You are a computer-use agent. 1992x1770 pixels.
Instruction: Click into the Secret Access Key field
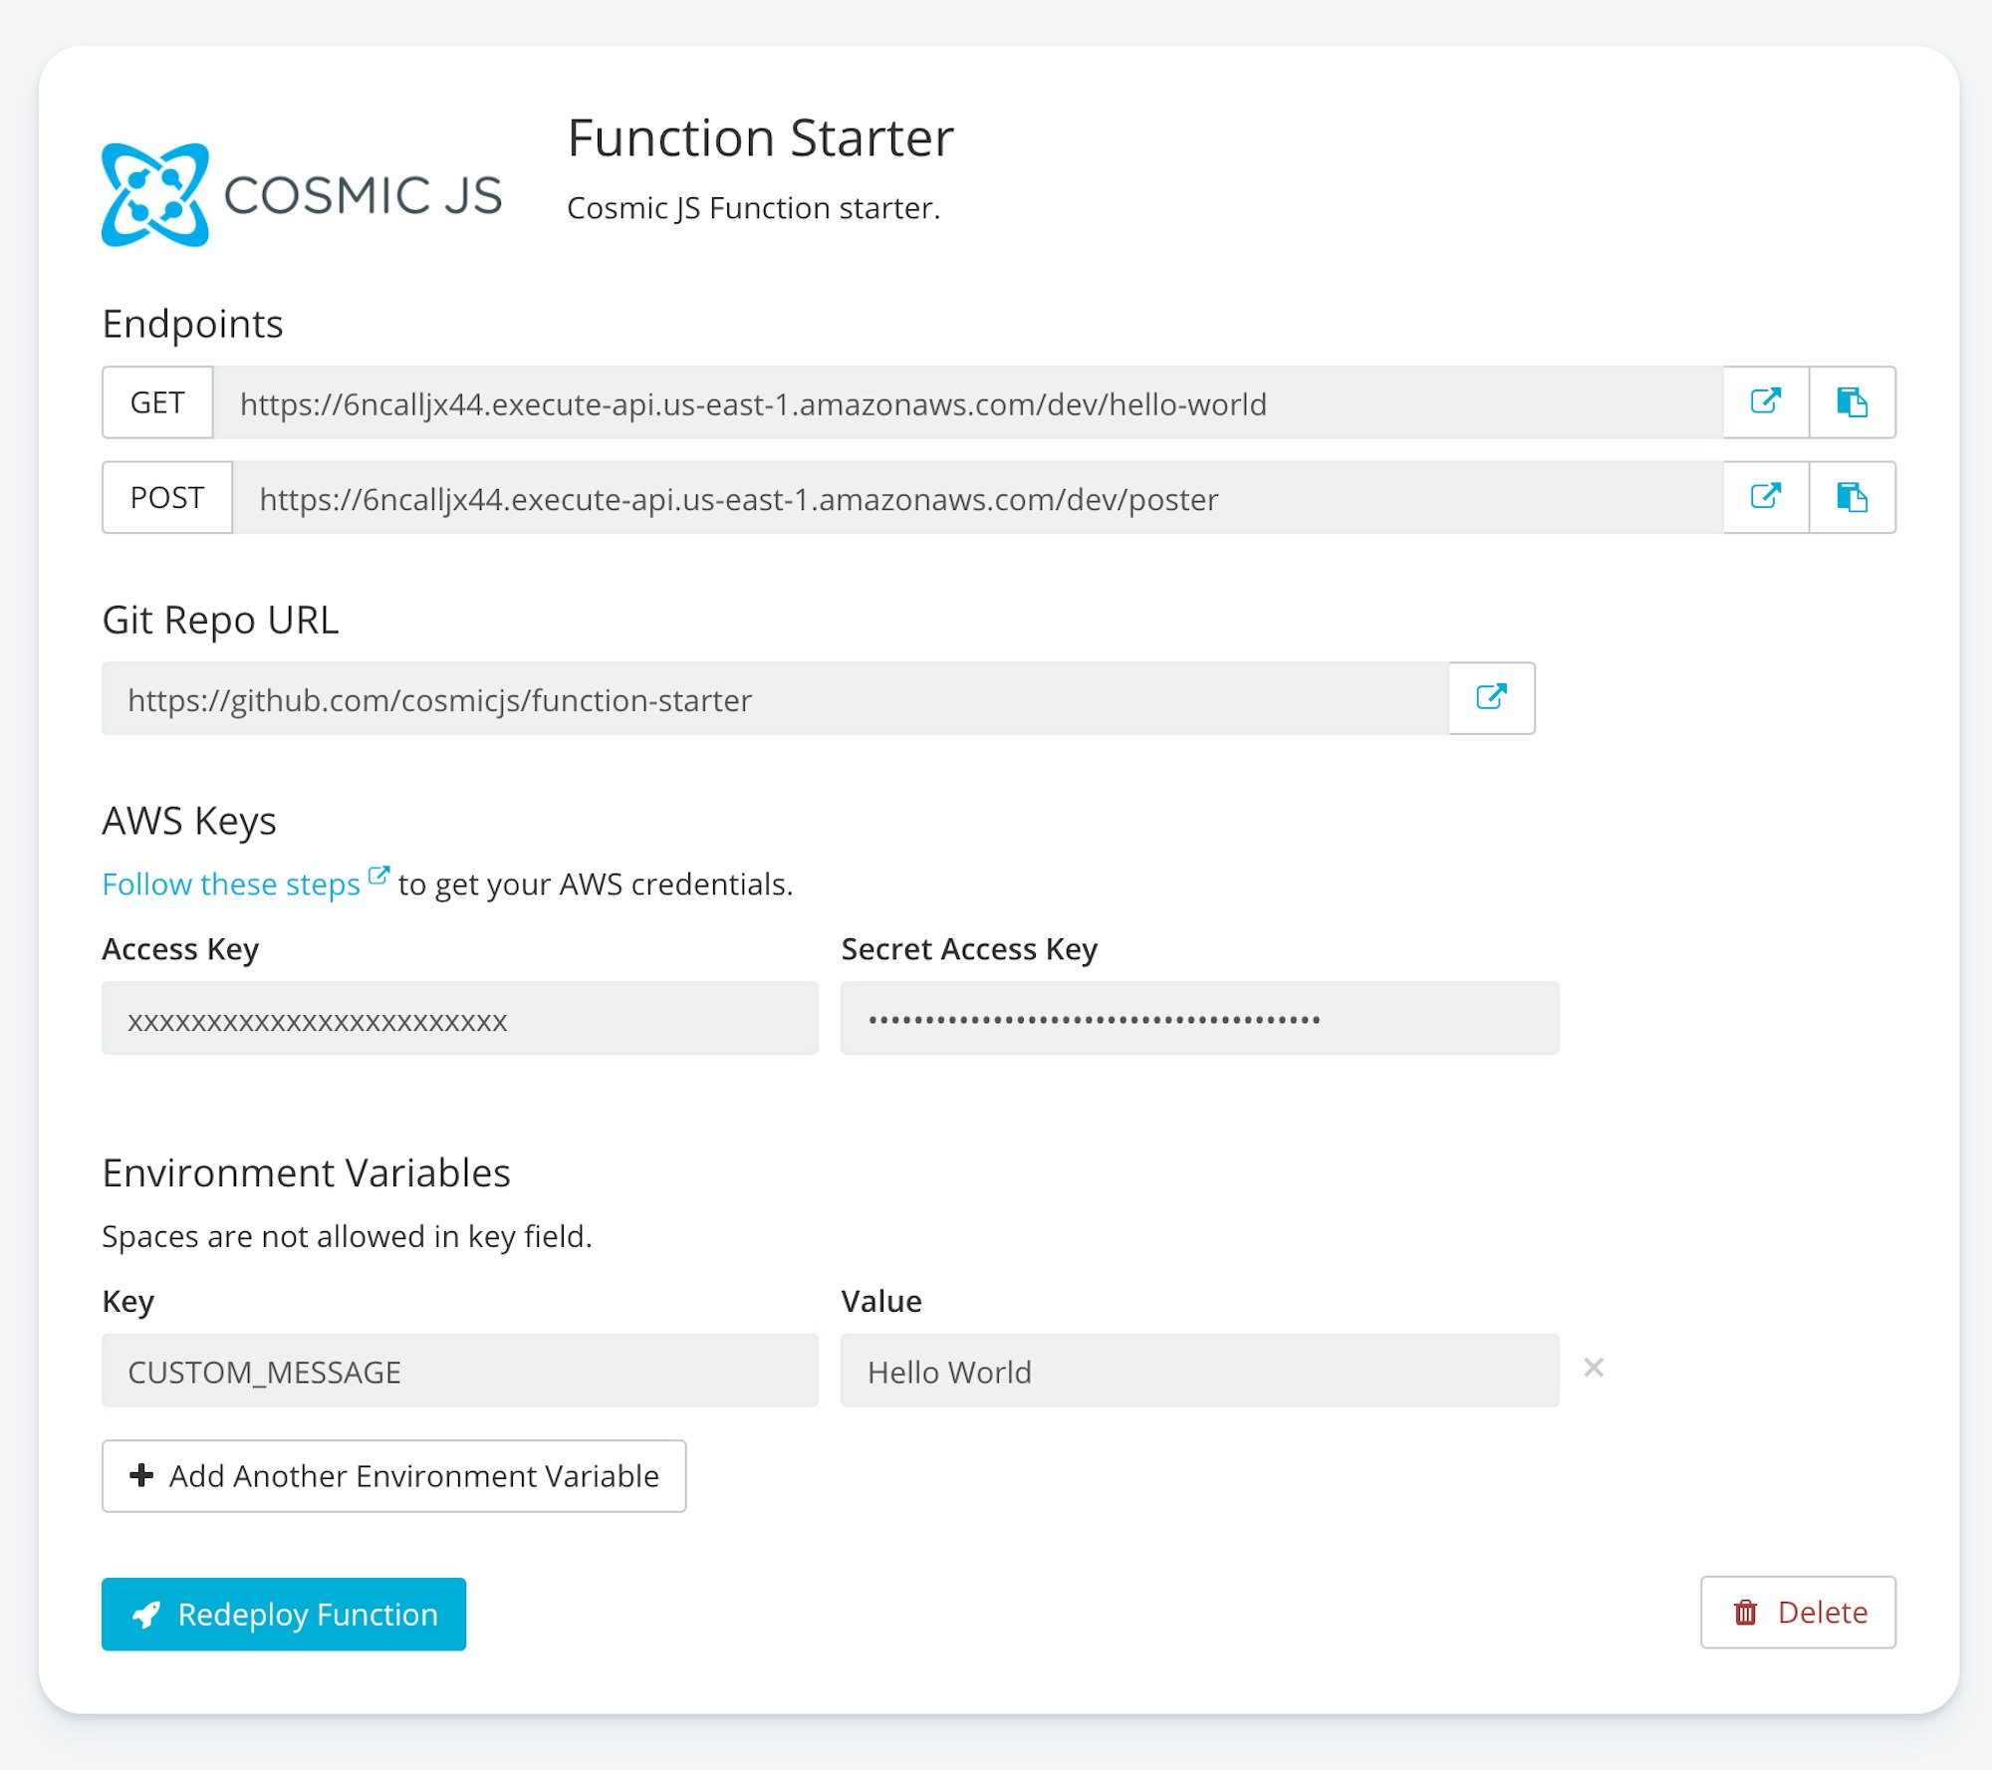(1199, 1019)
